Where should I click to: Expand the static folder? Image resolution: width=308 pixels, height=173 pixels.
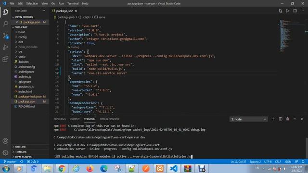[22, 57]
